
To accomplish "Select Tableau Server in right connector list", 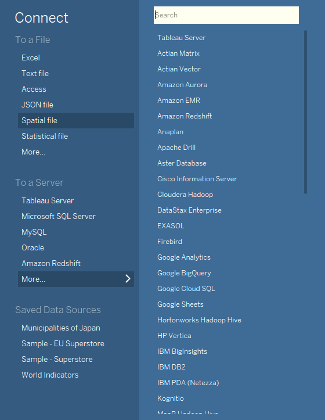I will point(182,38).
